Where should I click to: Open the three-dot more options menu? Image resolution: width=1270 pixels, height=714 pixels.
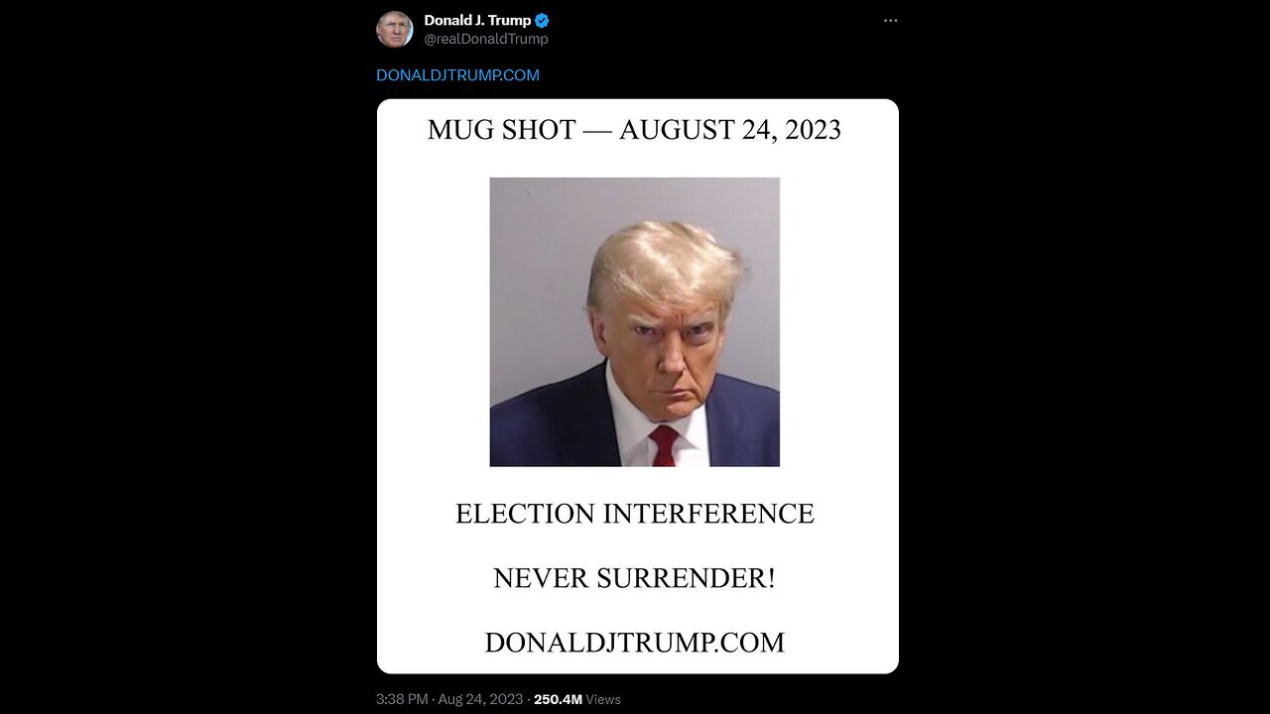[890, 20]
